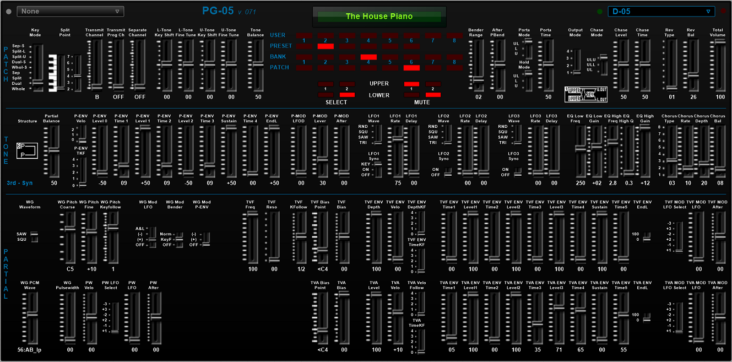Select User bank button 8

click(454, 35)
